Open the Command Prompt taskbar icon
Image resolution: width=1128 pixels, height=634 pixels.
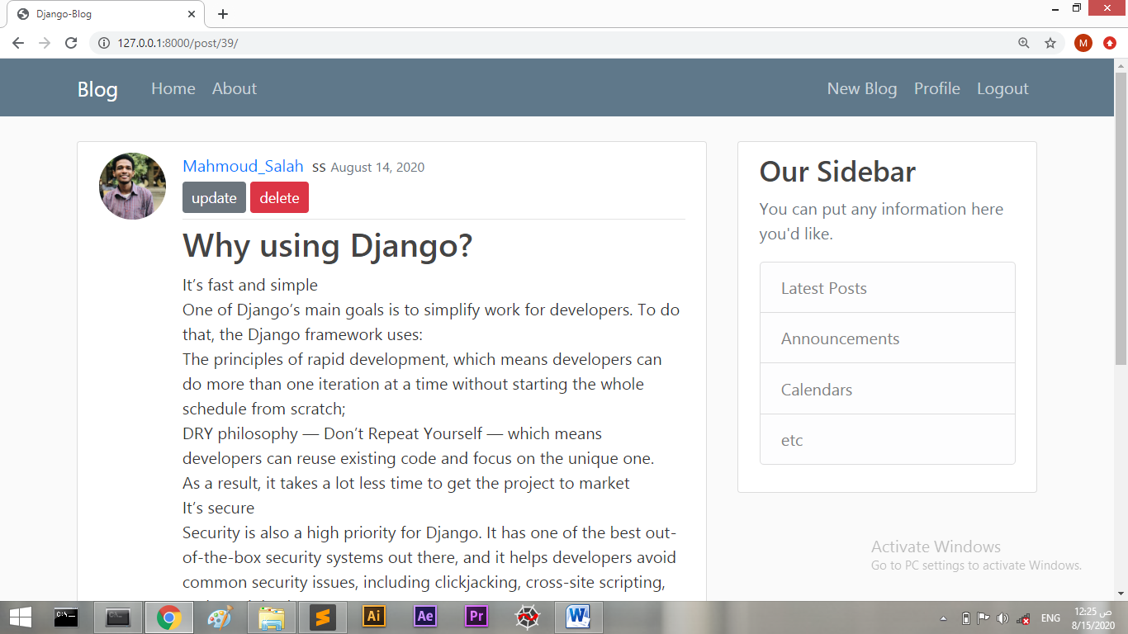pyautogui.click(x=66, y=617)
